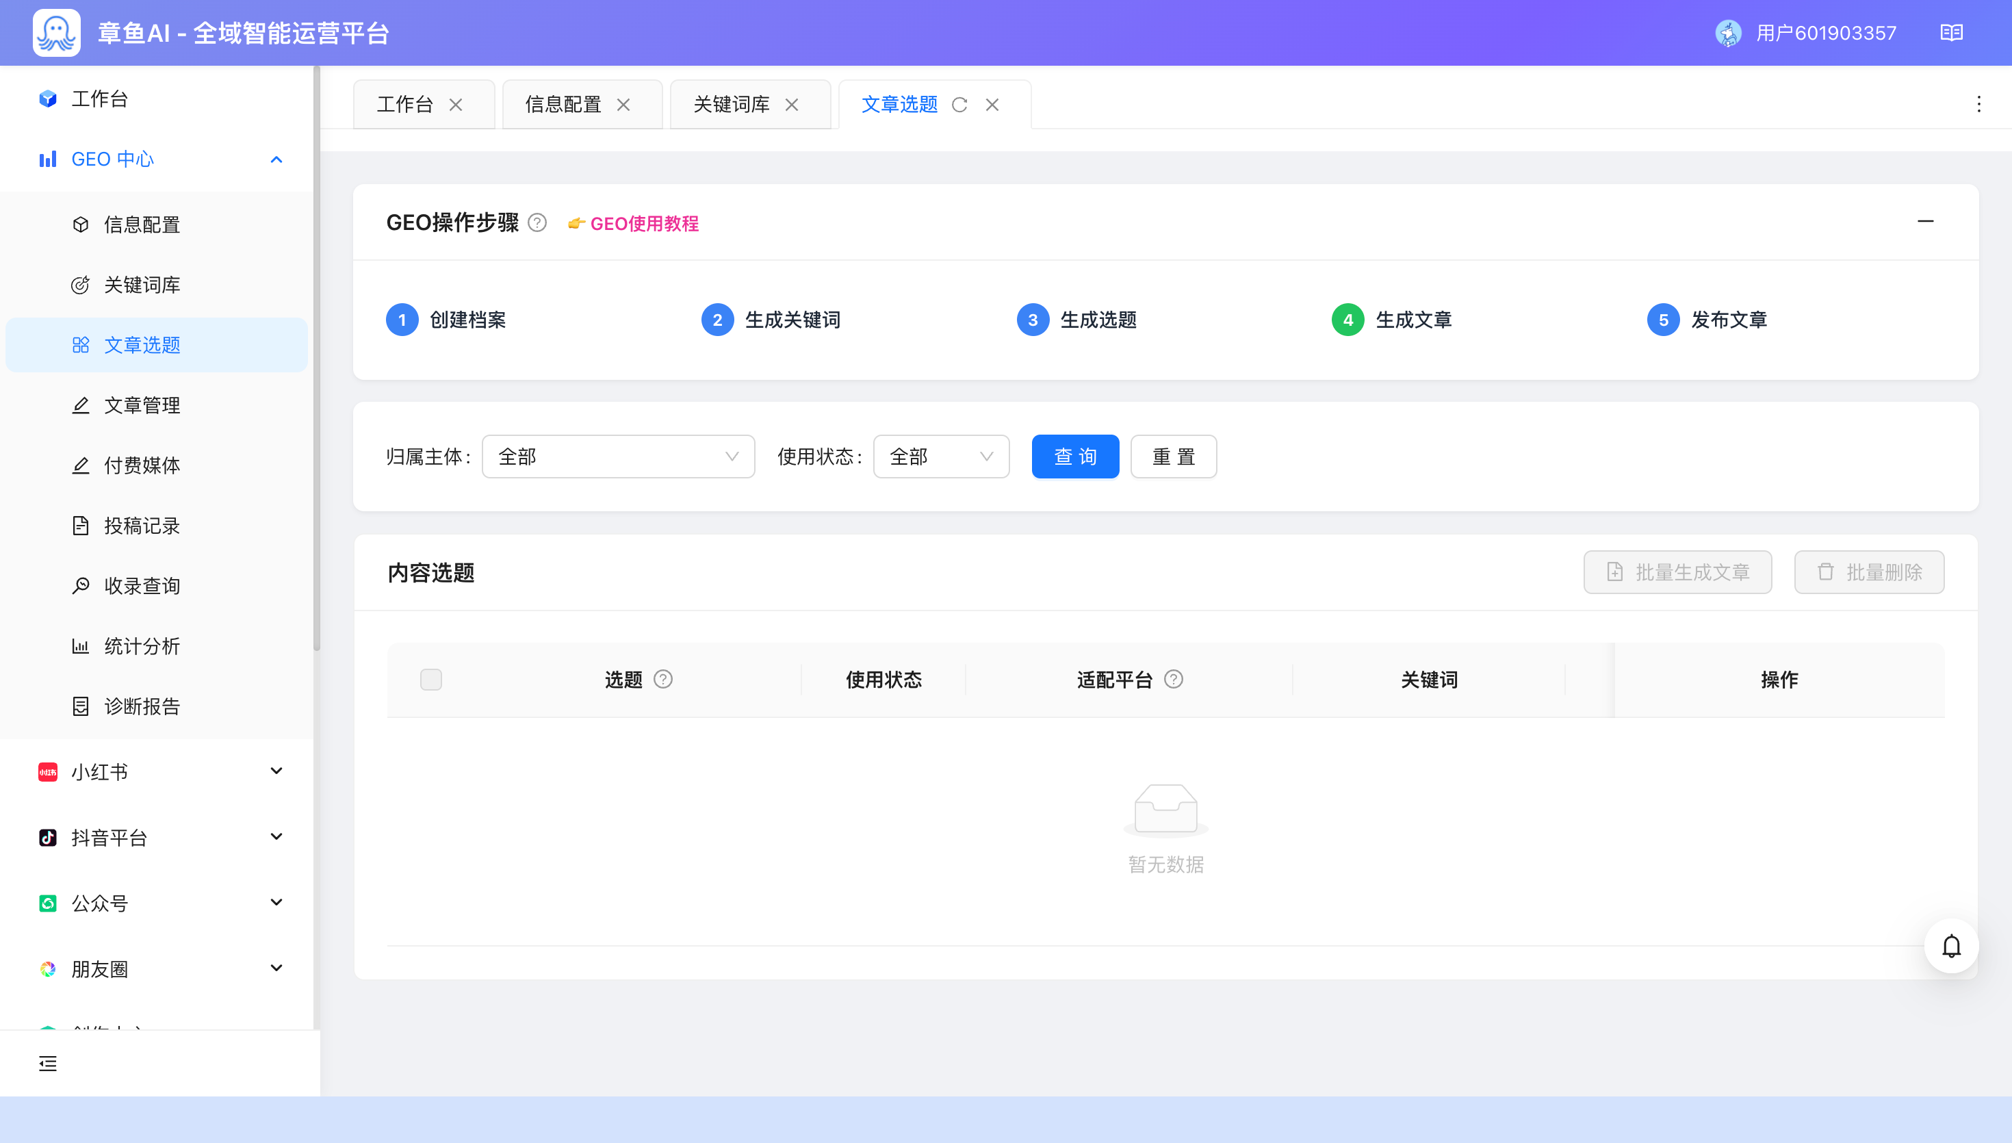Collapse sidebar using the menu fold icon
2012x1143 pixels.
(48, 1063)
